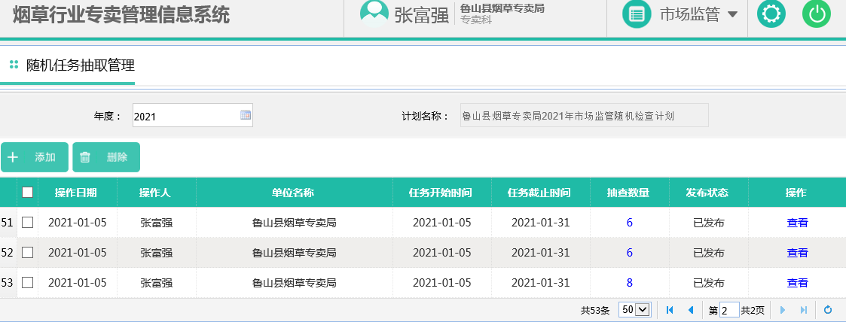Open the settings gear icon
Viewport: 846px width, 322px height.
pos(771,14)
